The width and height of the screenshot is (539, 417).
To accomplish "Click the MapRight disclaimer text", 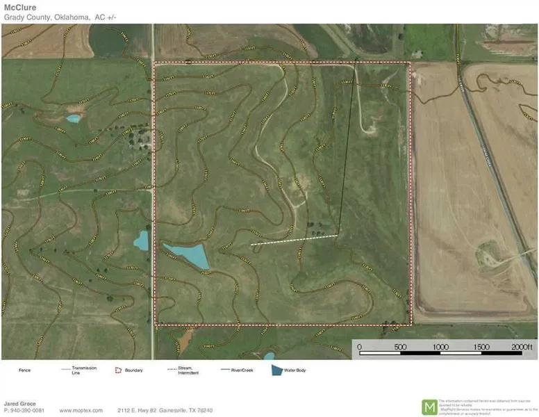I will click(x=486, y=407).
